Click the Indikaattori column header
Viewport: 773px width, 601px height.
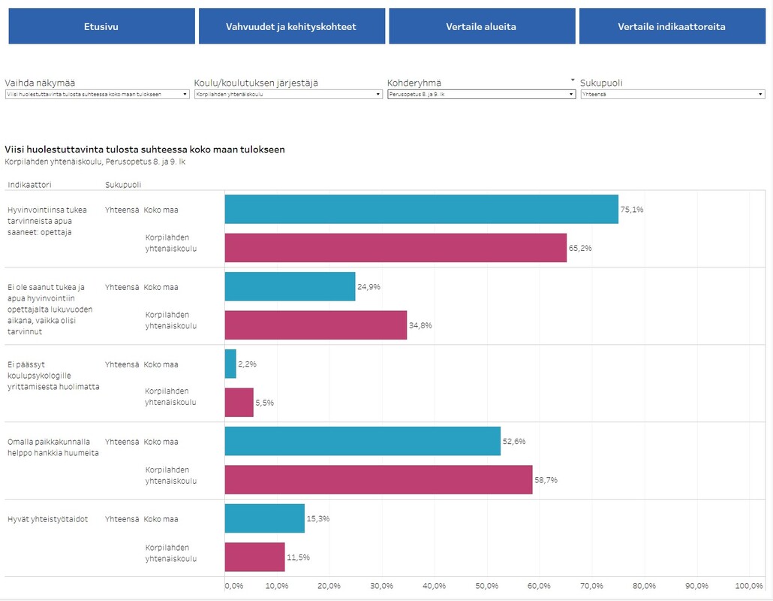tap(30, 184)
